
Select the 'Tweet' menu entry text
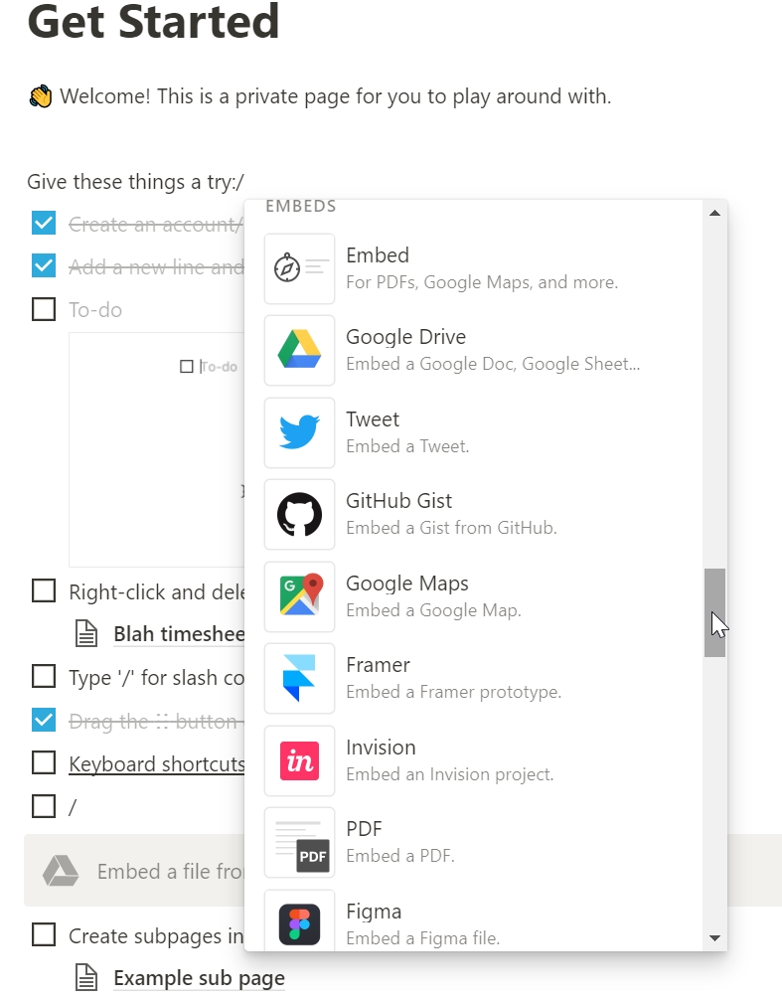coord(373,419)
